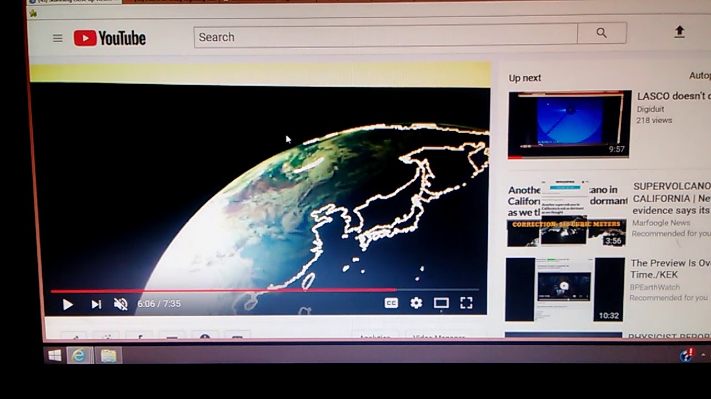Open the Windows Start button
This screenshot has width=711, height=399.
(x=54, y=356)
